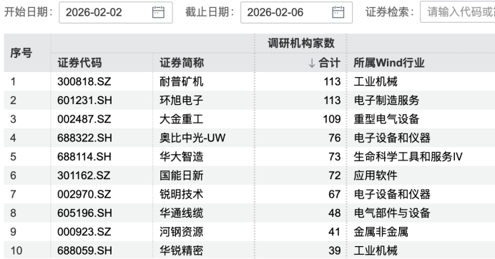This screenshot has width=495, height=259.
Task: Click industry 电子制造服务 cell
Action: pyautogui.click(x=386, y=101)
